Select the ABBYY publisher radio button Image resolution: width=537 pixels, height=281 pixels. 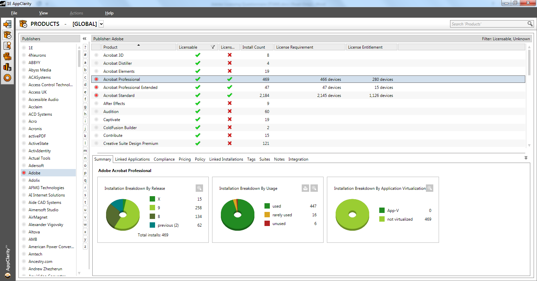tap(24, 63)
